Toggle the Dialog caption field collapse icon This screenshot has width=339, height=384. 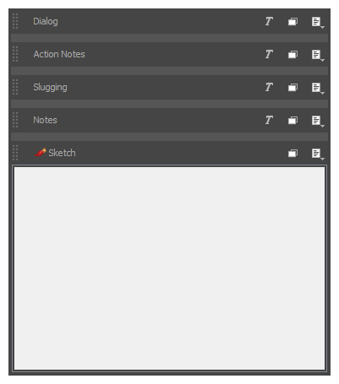tap(293, 22)
